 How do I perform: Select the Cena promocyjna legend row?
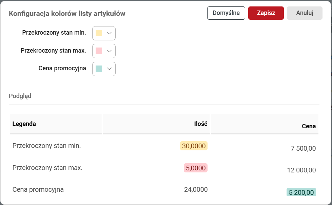point(38,189)
